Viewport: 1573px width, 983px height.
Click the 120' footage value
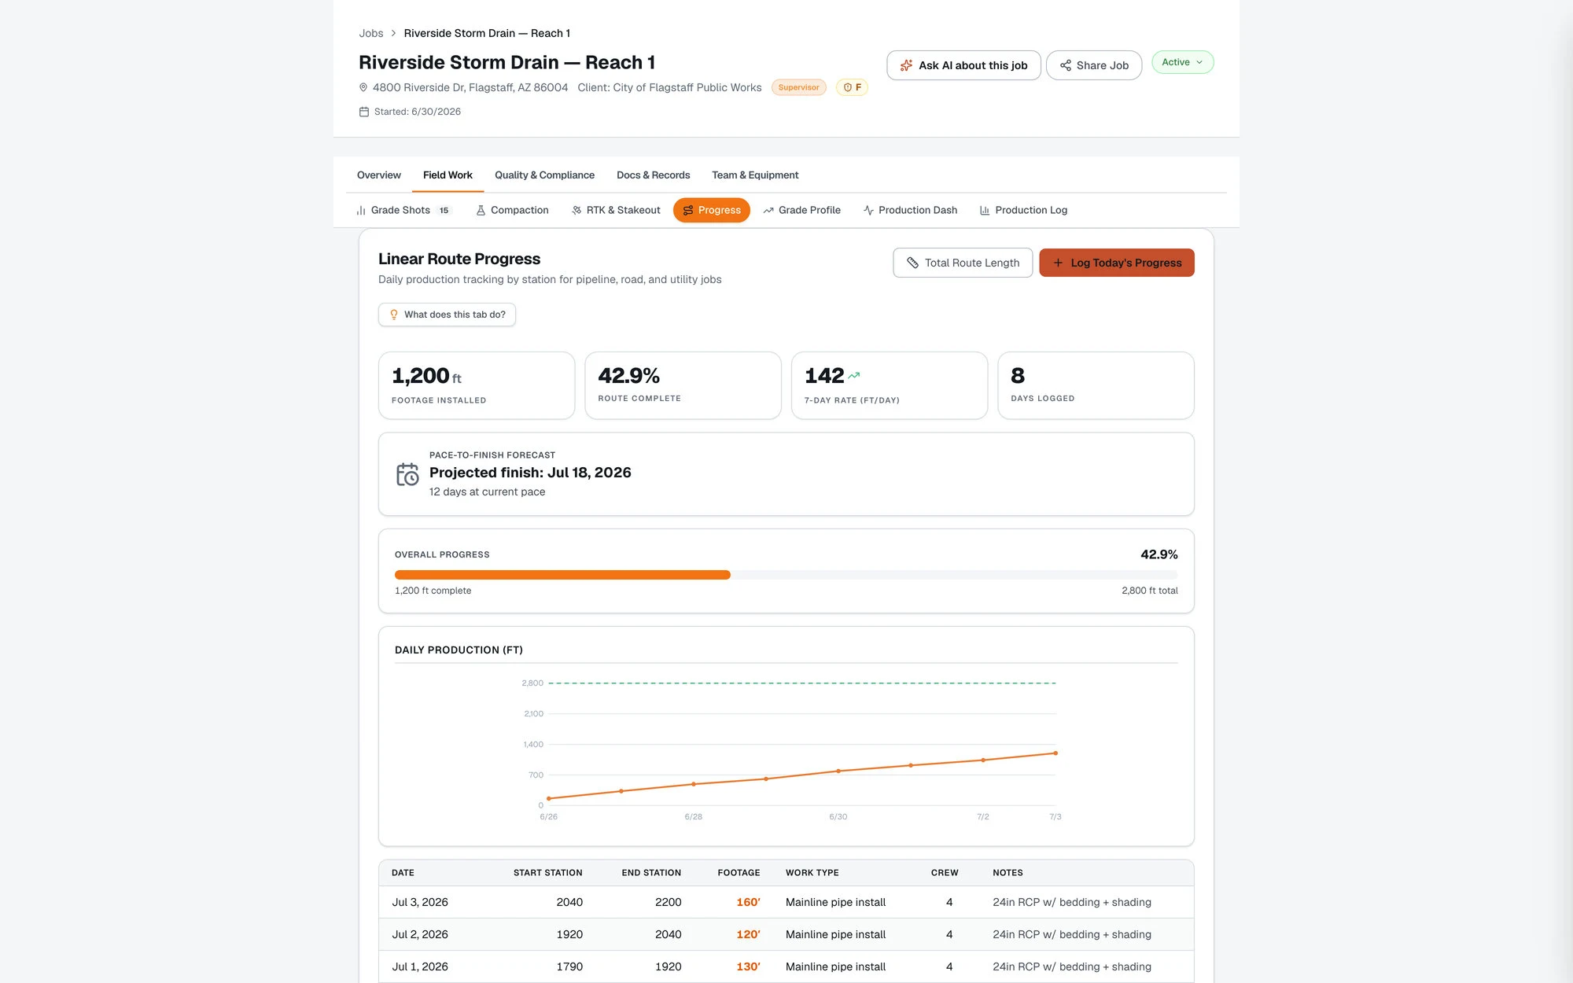click(748, 934)
